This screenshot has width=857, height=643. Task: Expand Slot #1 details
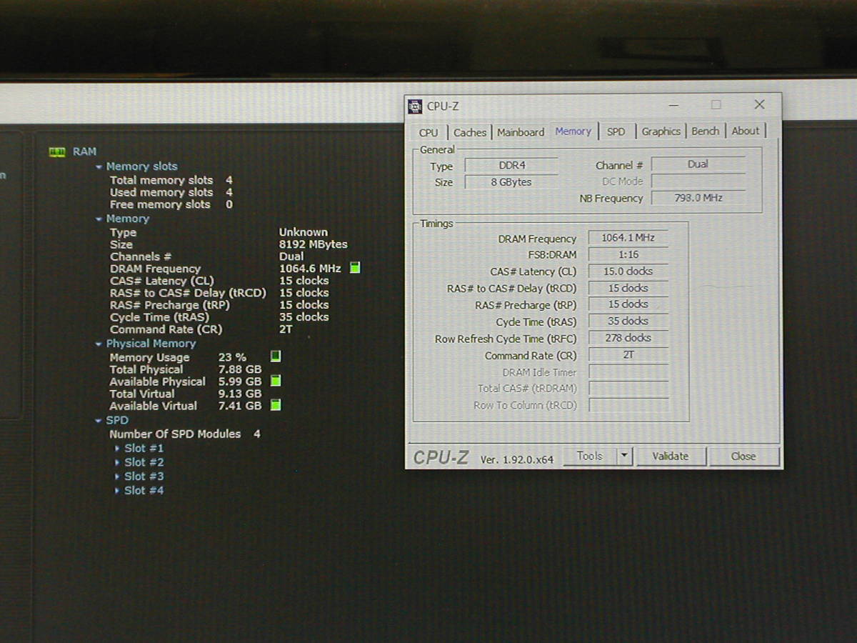point(118,449)
